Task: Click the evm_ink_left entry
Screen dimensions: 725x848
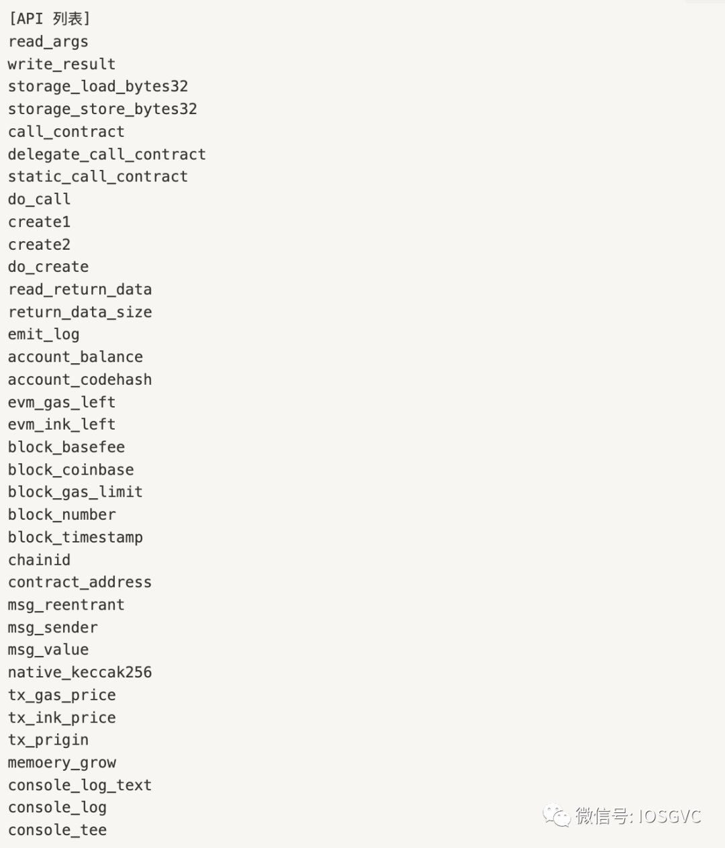Action: tap(62, 424)
